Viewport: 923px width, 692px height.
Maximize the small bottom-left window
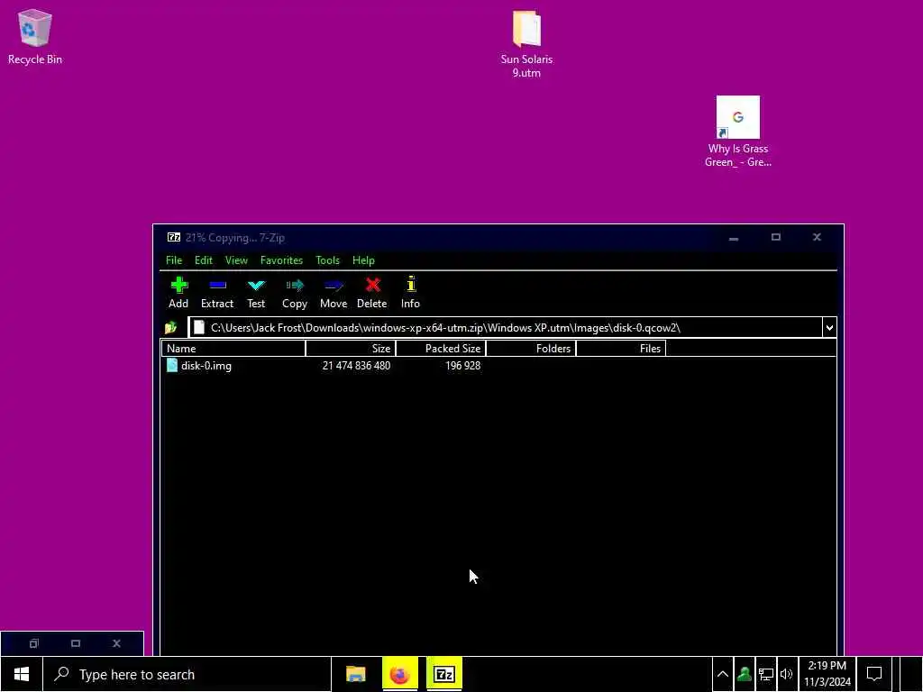(76, 643)
